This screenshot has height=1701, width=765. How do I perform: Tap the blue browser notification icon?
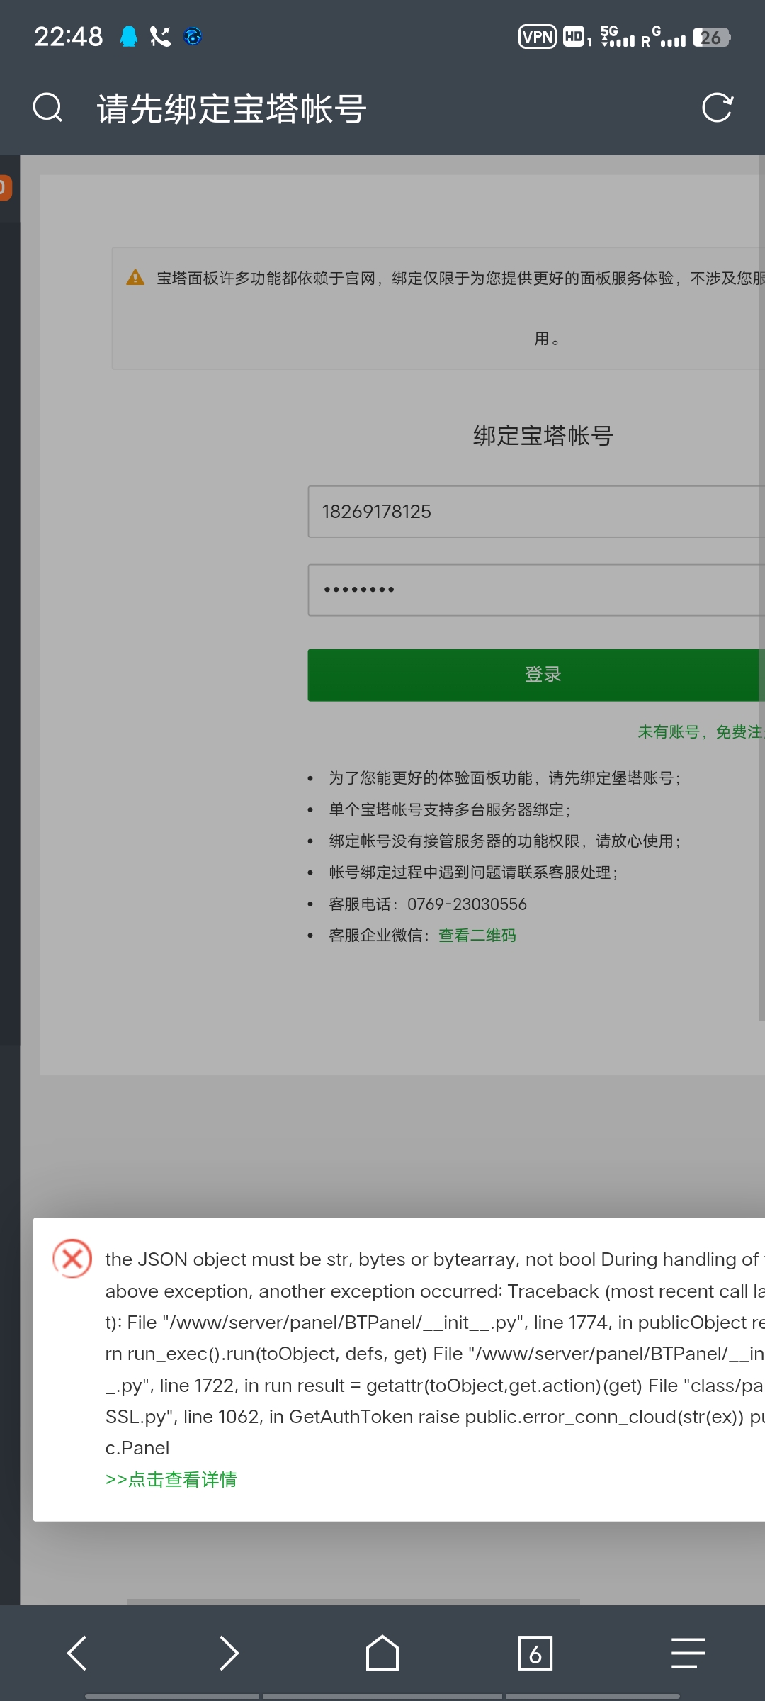(x=193, y=36)
